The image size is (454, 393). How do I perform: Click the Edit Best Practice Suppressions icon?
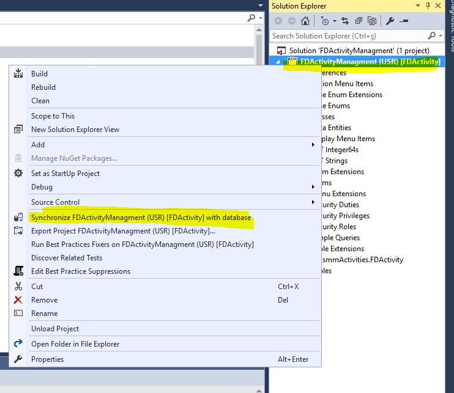point(18,271)
